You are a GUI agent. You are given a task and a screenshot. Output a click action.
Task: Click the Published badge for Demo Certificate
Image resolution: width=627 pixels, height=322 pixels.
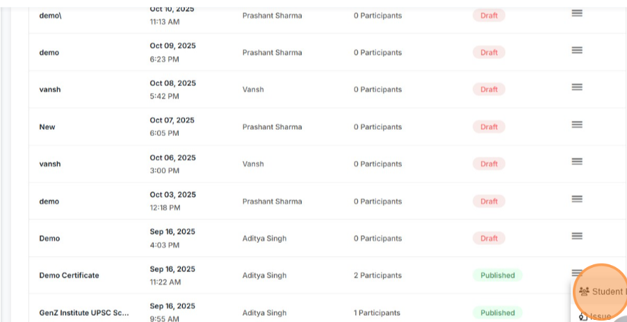tap(498, 276)
